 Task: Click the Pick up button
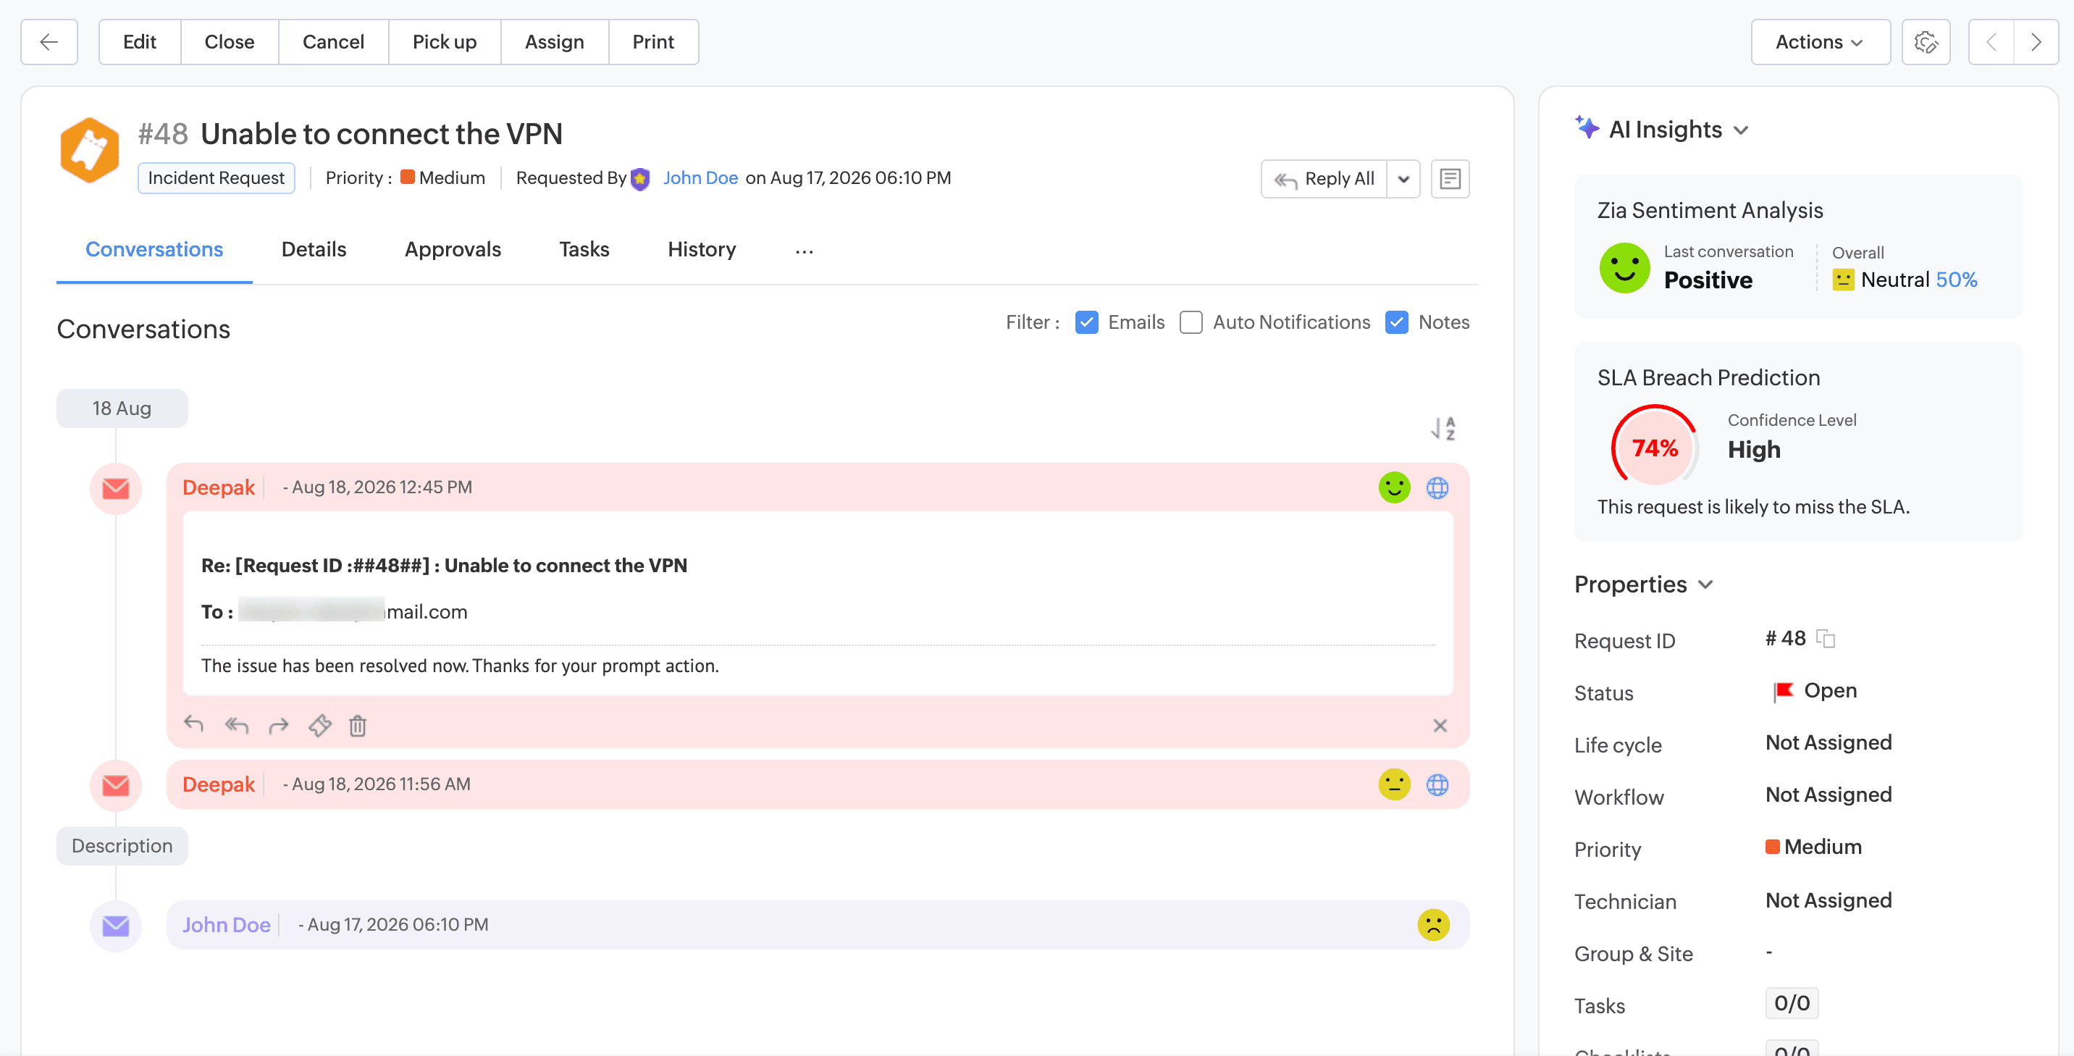click(x=445, y=42)
